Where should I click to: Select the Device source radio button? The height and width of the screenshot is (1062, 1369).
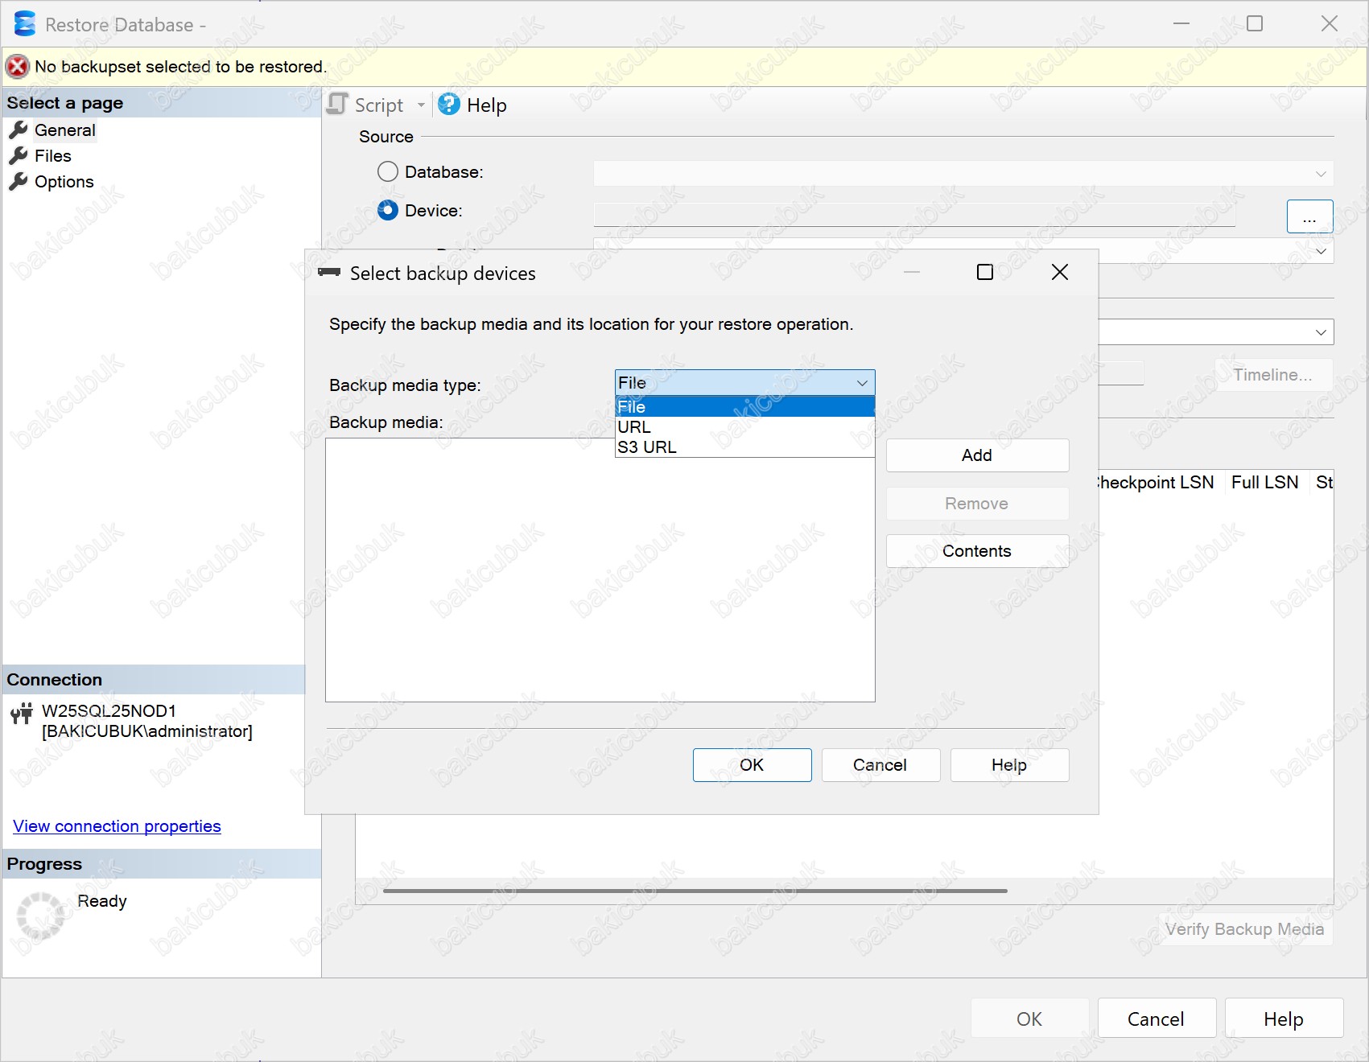coord(388,211)
